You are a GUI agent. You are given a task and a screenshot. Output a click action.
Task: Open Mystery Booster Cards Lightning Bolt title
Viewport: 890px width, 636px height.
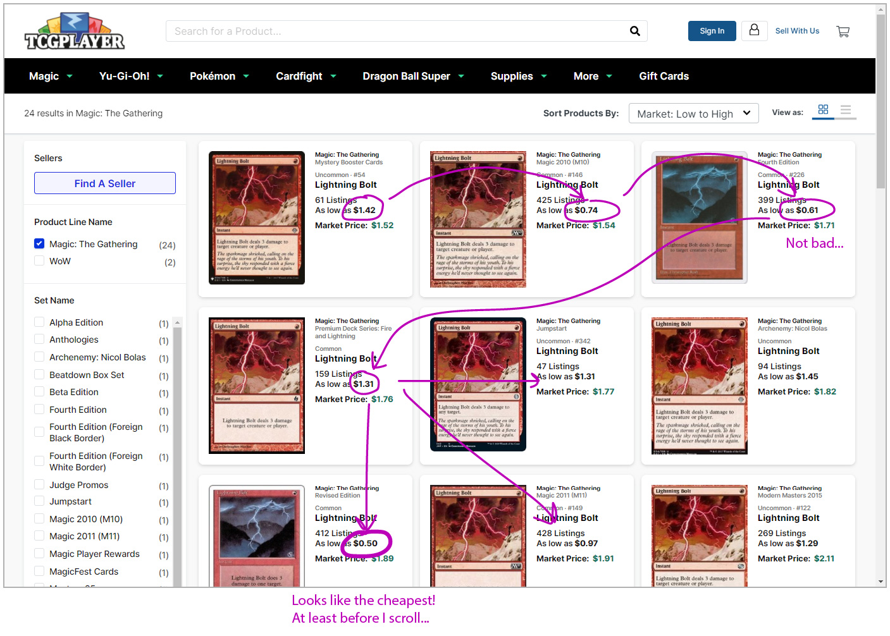[x=345, y=185]
